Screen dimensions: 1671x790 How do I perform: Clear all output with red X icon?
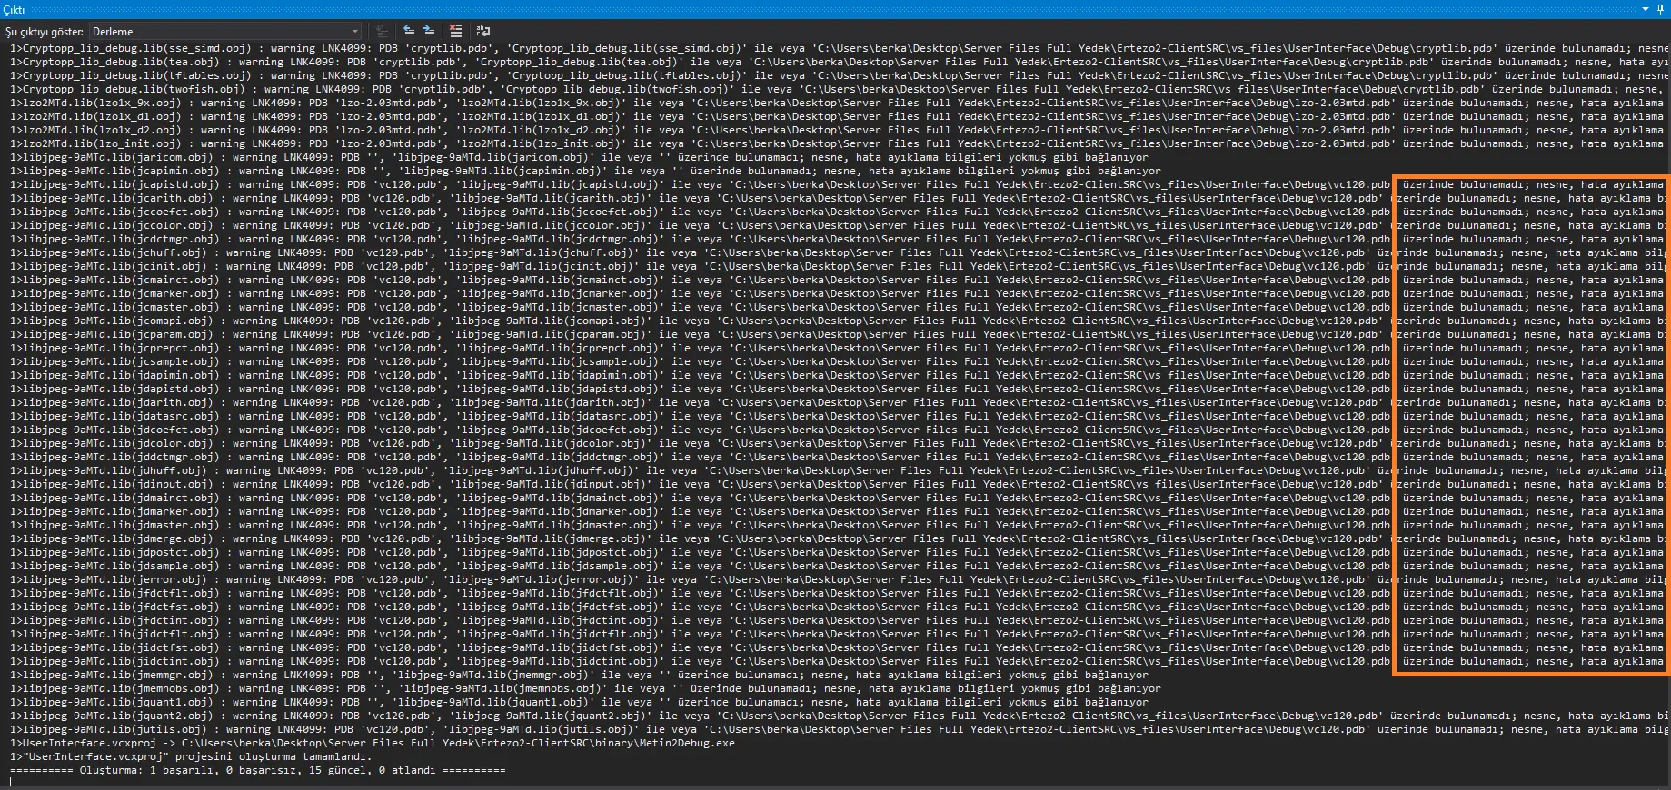tap(456, 32)
